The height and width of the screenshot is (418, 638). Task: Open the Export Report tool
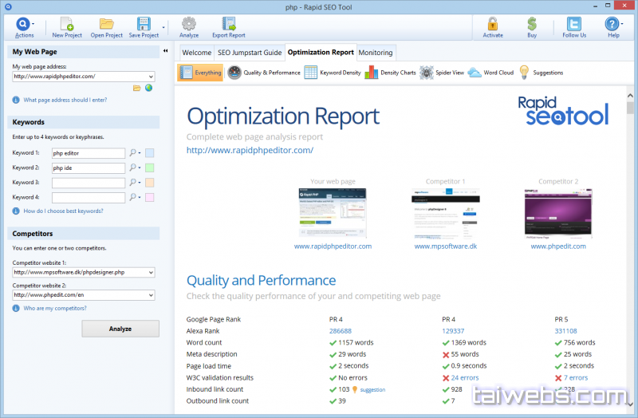tap(229, 24)
